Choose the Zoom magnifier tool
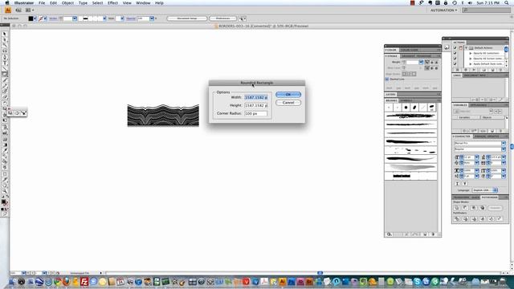This screenshot has width=514, height=289. point(5,191)
